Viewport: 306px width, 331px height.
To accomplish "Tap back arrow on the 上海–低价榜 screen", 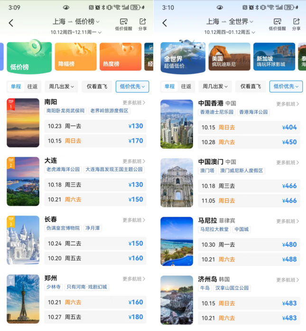I will [x=11, y=23].
